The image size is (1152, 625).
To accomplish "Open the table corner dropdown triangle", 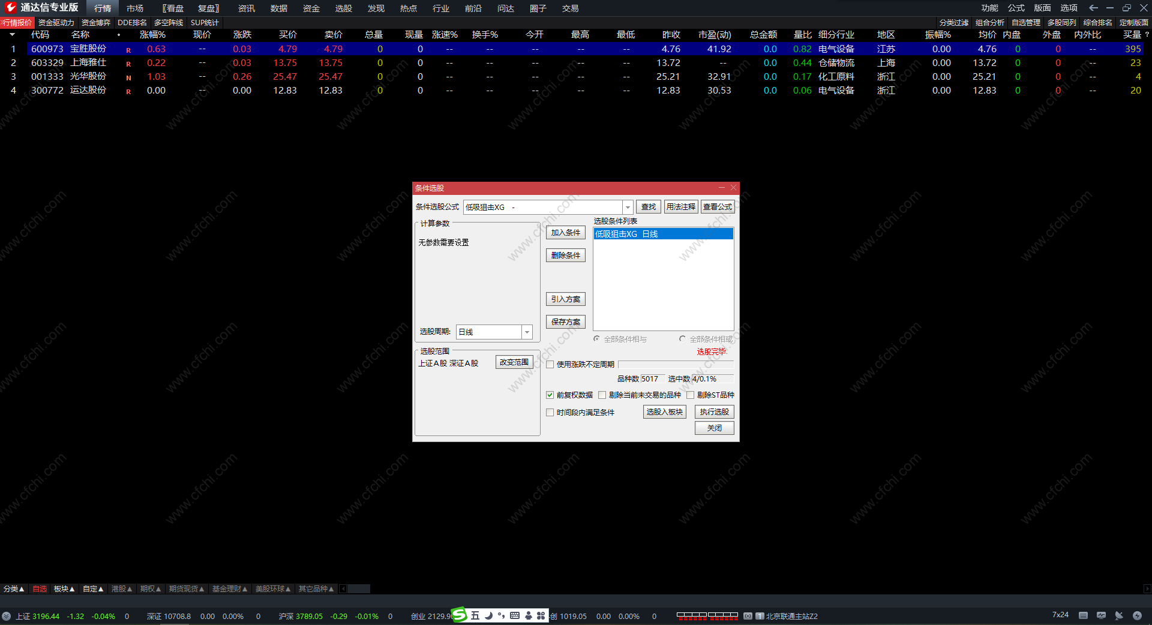I will coord(12,35).
